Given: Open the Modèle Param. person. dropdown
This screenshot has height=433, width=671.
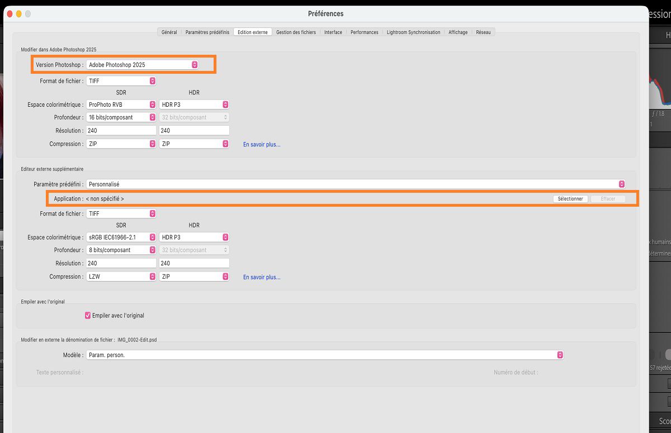Looking at the screenshot, I should pos(325,355).
